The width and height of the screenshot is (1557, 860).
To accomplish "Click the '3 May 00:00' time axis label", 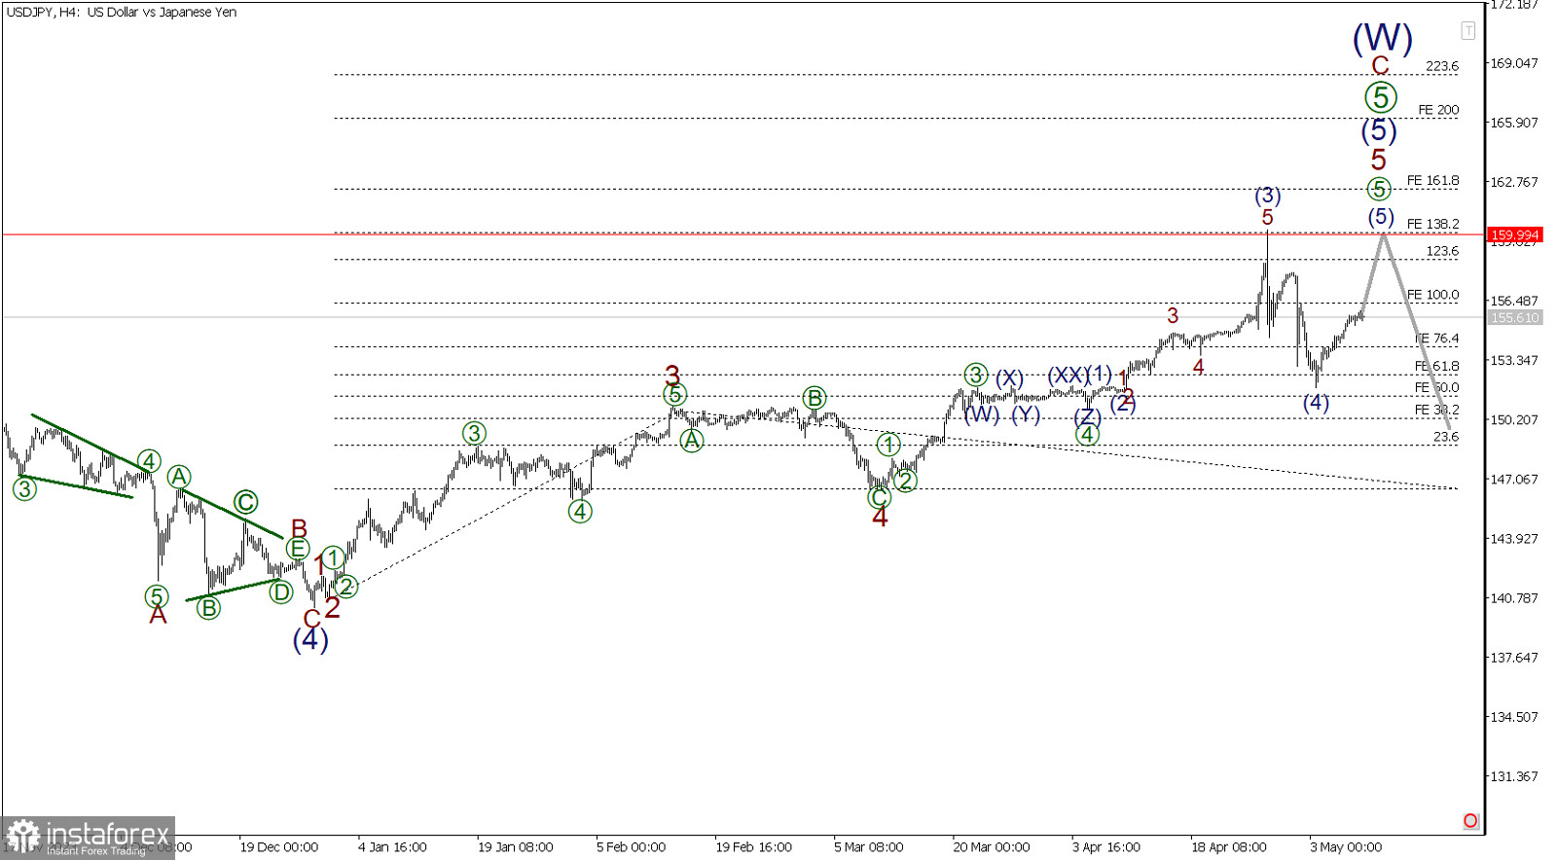I will click(x=1345, y=847).
